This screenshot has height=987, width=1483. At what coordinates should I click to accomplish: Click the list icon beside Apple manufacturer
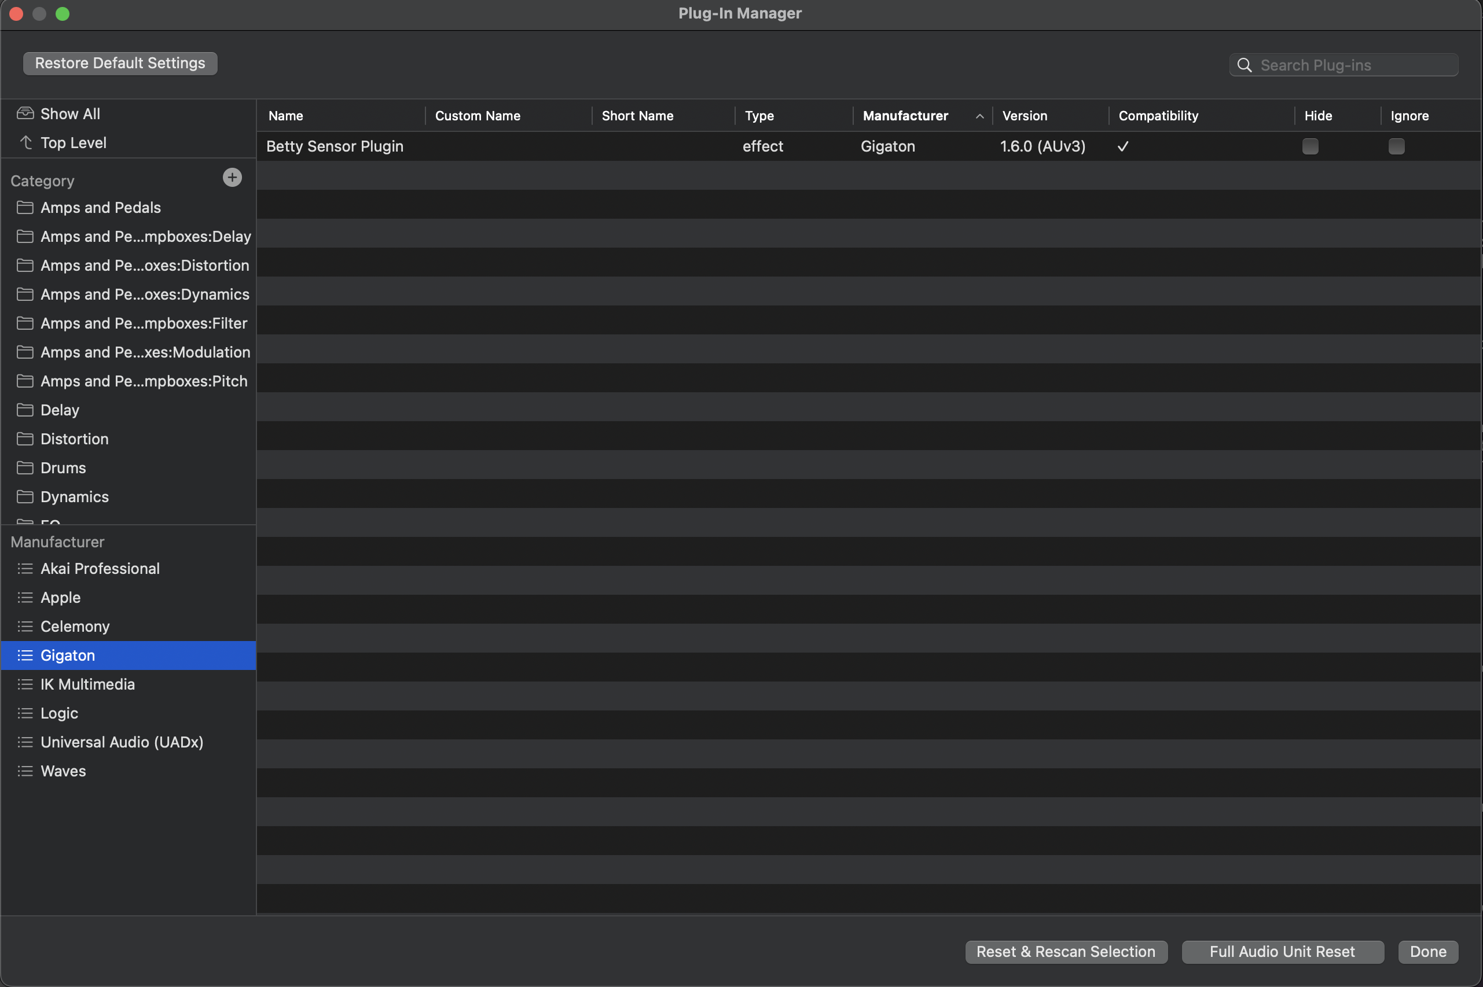coord(25,598)
